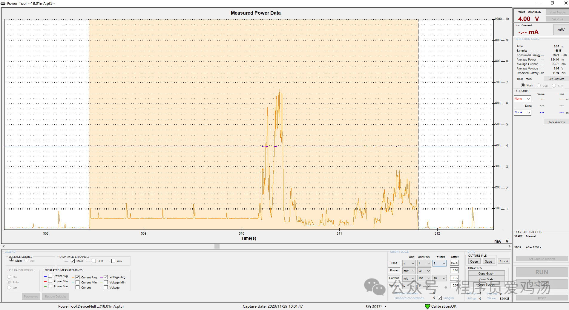Image resolution: width=569 pixels, height=310 pixels.
Task: Check the Aux displayed channel box
Action: click(x=113, y=261)
